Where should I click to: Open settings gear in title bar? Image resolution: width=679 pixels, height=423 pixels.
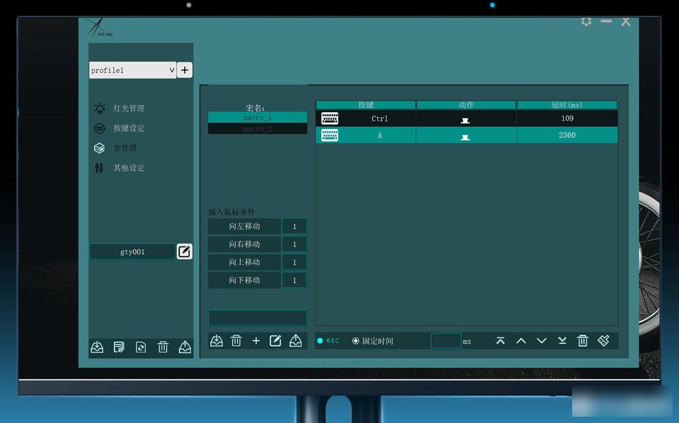pyautogui.click(x=587, y=21)
